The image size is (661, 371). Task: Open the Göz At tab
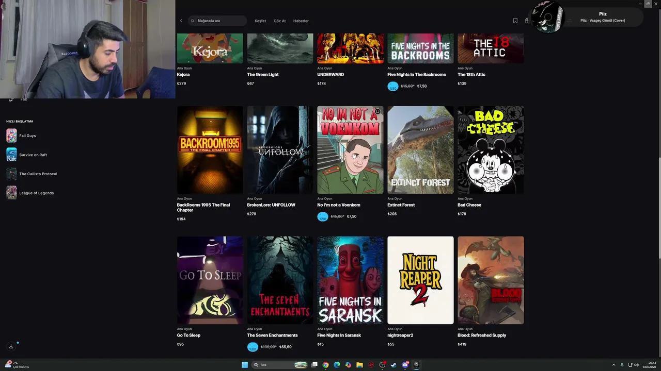tap(279, 21)
